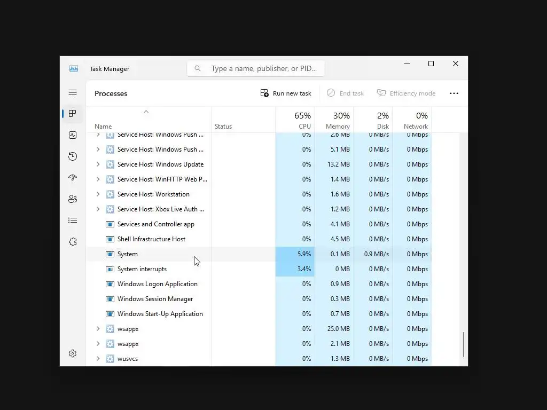The image size is (547, 410).
Task: Expand the 2.1 MB wsappx process
Action: (98, 344)
